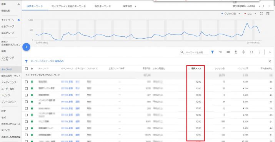The height and width of the screenshot is (142, 275).
Task: Open the date range dropdown 2018年3月8日〜6月5日
Action: click(x=247, y=6)
